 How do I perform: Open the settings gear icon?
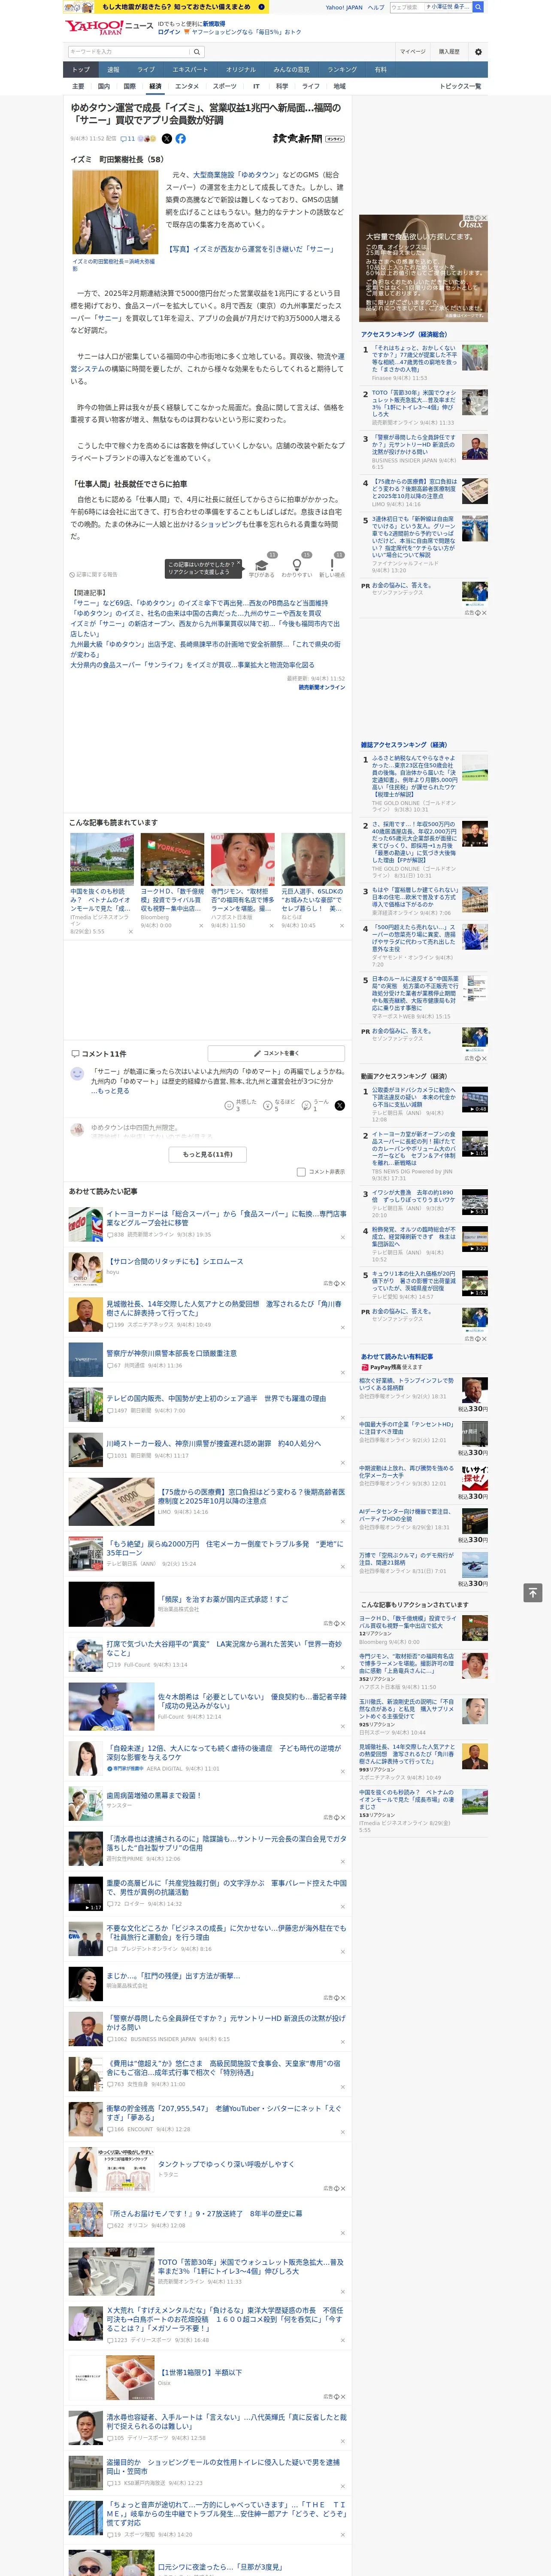pyautogui.click(x=478, y=52)
